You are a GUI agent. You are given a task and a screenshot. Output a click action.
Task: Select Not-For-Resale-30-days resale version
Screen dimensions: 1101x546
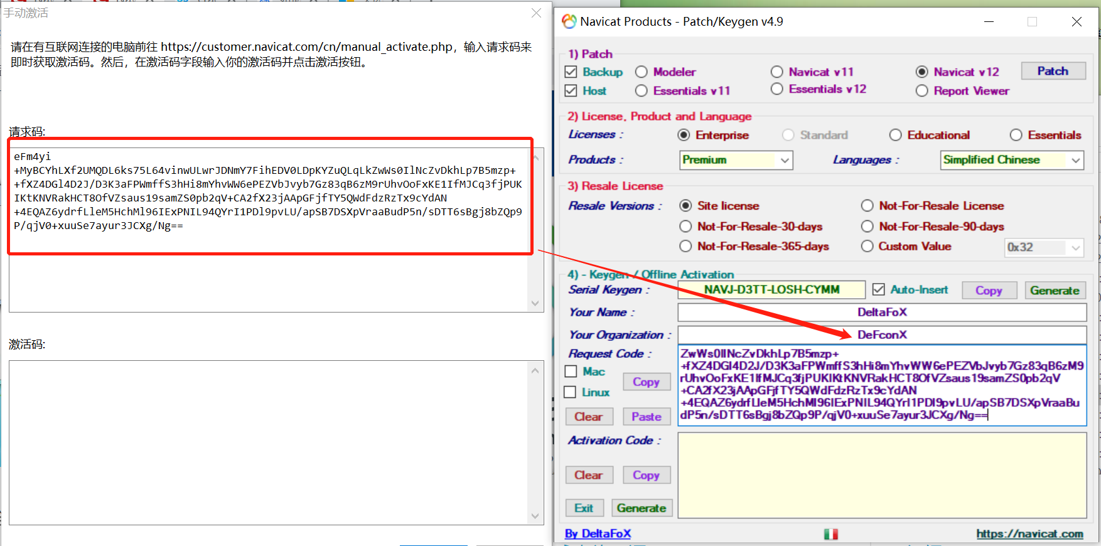coord(686,227)
